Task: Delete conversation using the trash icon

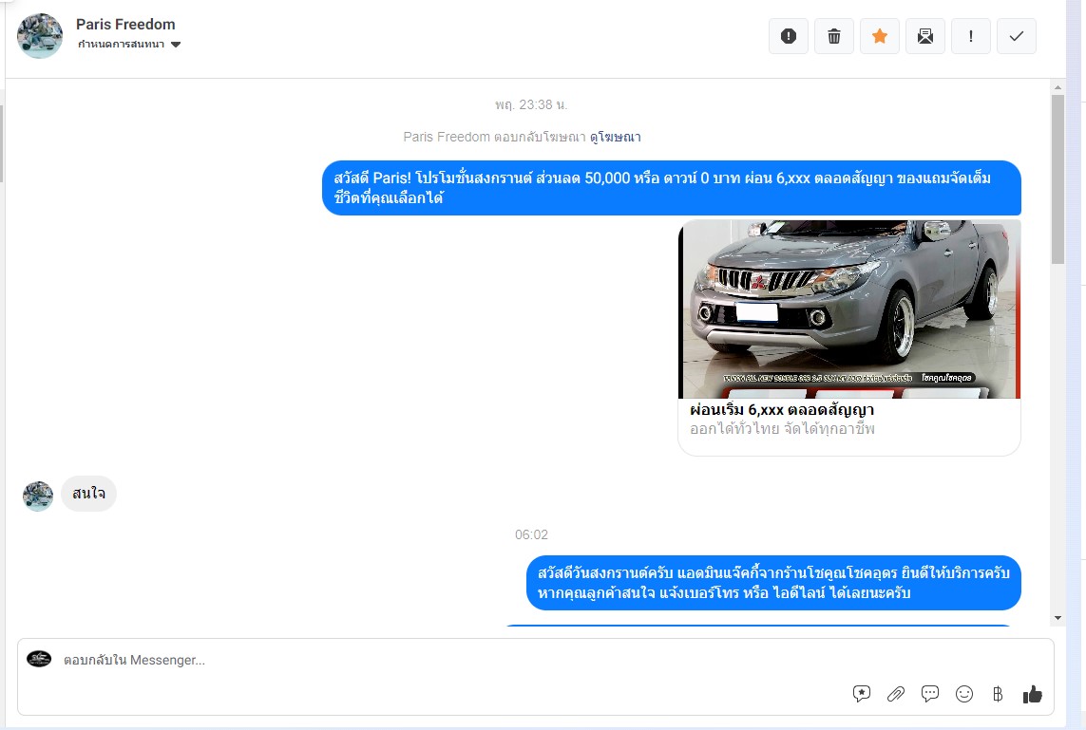Action: (x=833, y=36)
